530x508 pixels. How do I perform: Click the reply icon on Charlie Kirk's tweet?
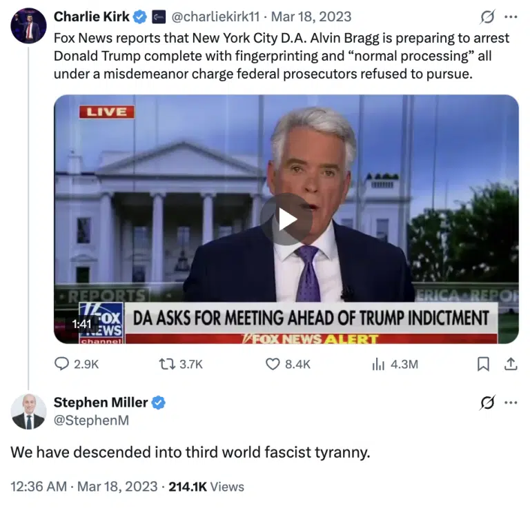click(x=62, y=364)
